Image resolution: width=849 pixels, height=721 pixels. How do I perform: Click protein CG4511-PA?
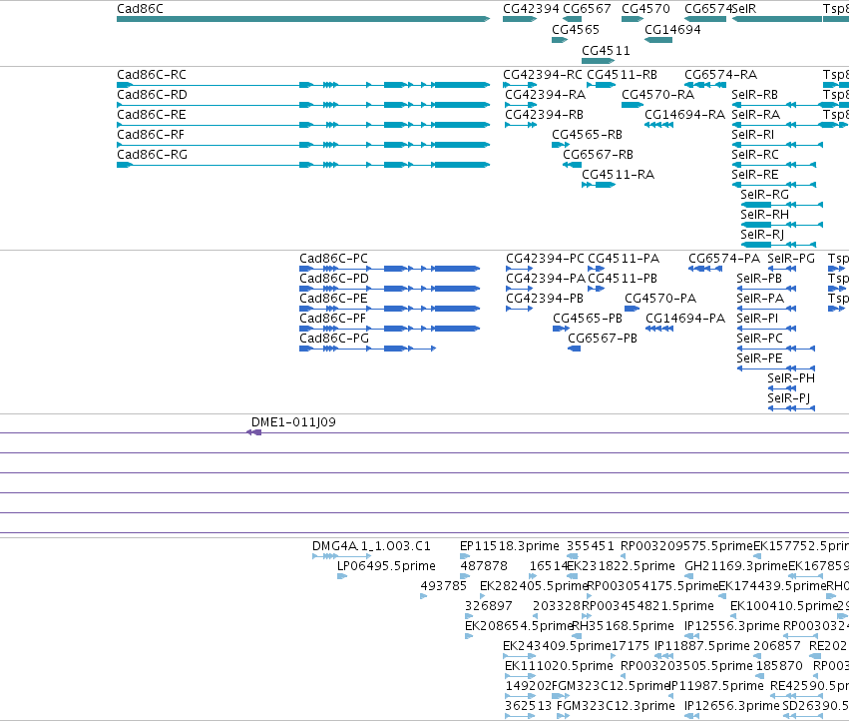(597, 269)
